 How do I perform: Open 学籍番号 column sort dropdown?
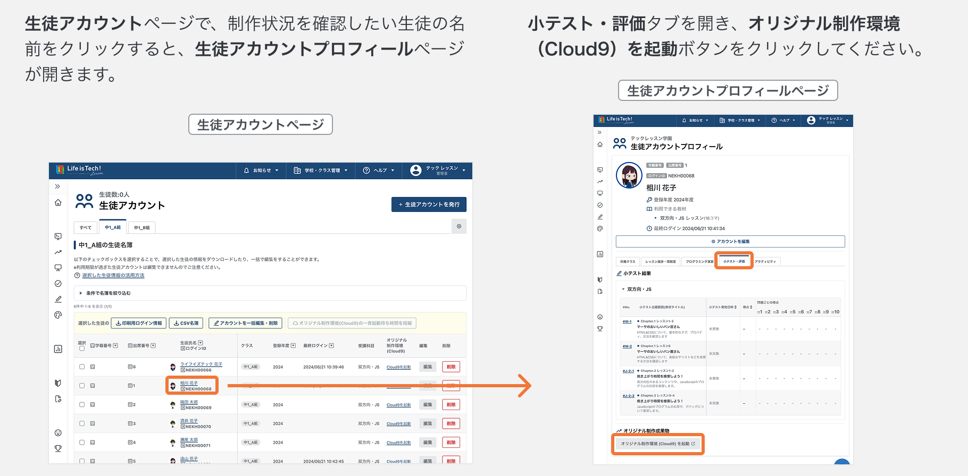coord(115,346)
